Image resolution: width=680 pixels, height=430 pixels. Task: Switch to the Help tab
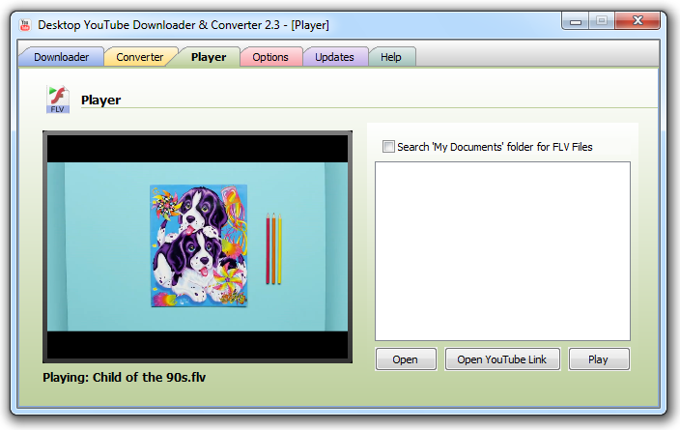coord(391,57)
